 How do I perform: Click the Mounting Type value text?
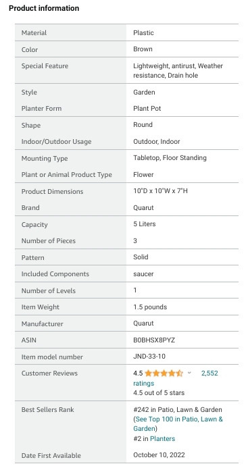click(x=170, y=158)
